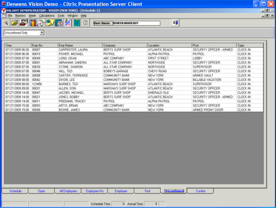The image size is (276, 208).
Task: Select the Find tab
Action: click(x=147, y=191)
